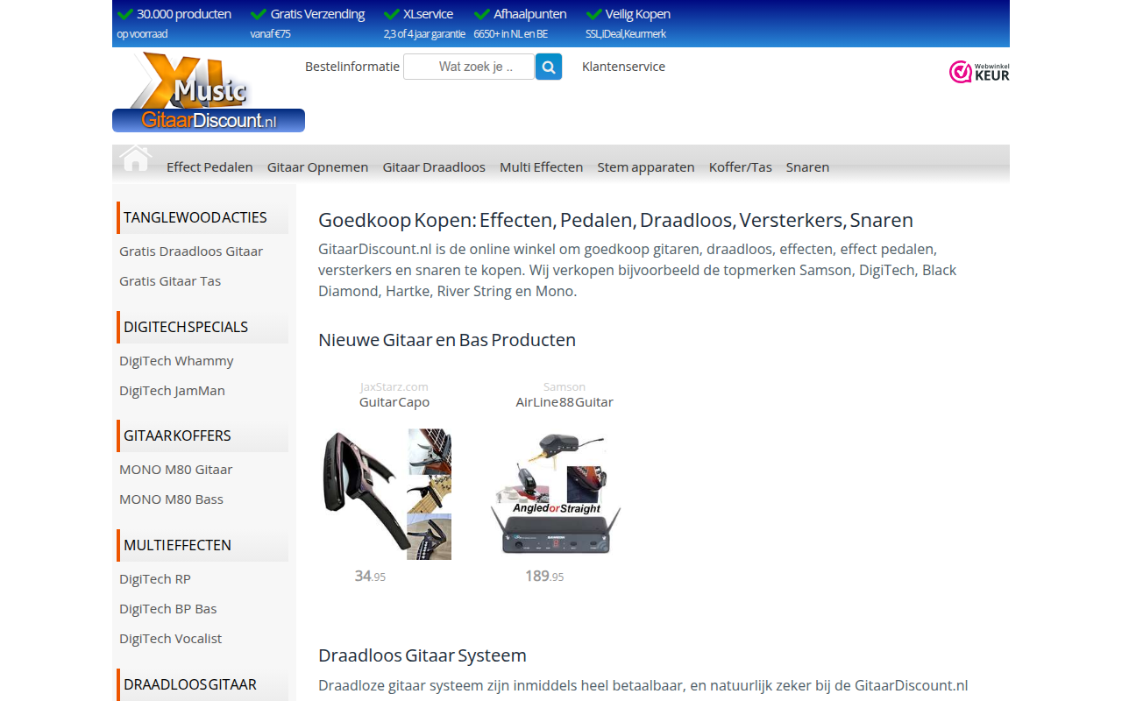The height and width of the screenshot is (701, 1122).
Task: Open MONO M80 Bass sidebar link
Action: click(171, 499)
